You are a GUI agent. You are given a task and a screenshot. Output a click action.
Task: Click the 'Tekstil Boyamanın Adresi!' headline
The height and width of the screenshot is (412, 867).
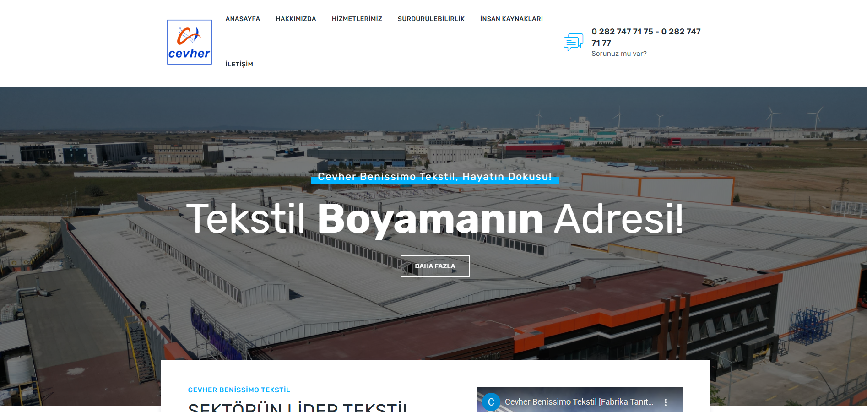[x=434, y=219]
